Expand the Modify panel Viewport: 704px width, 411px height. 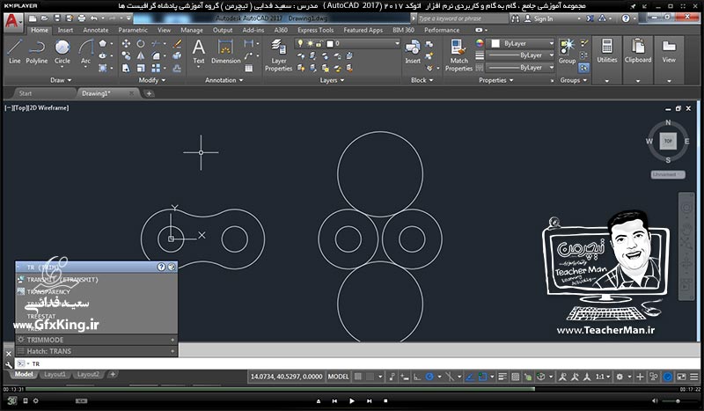151,80
